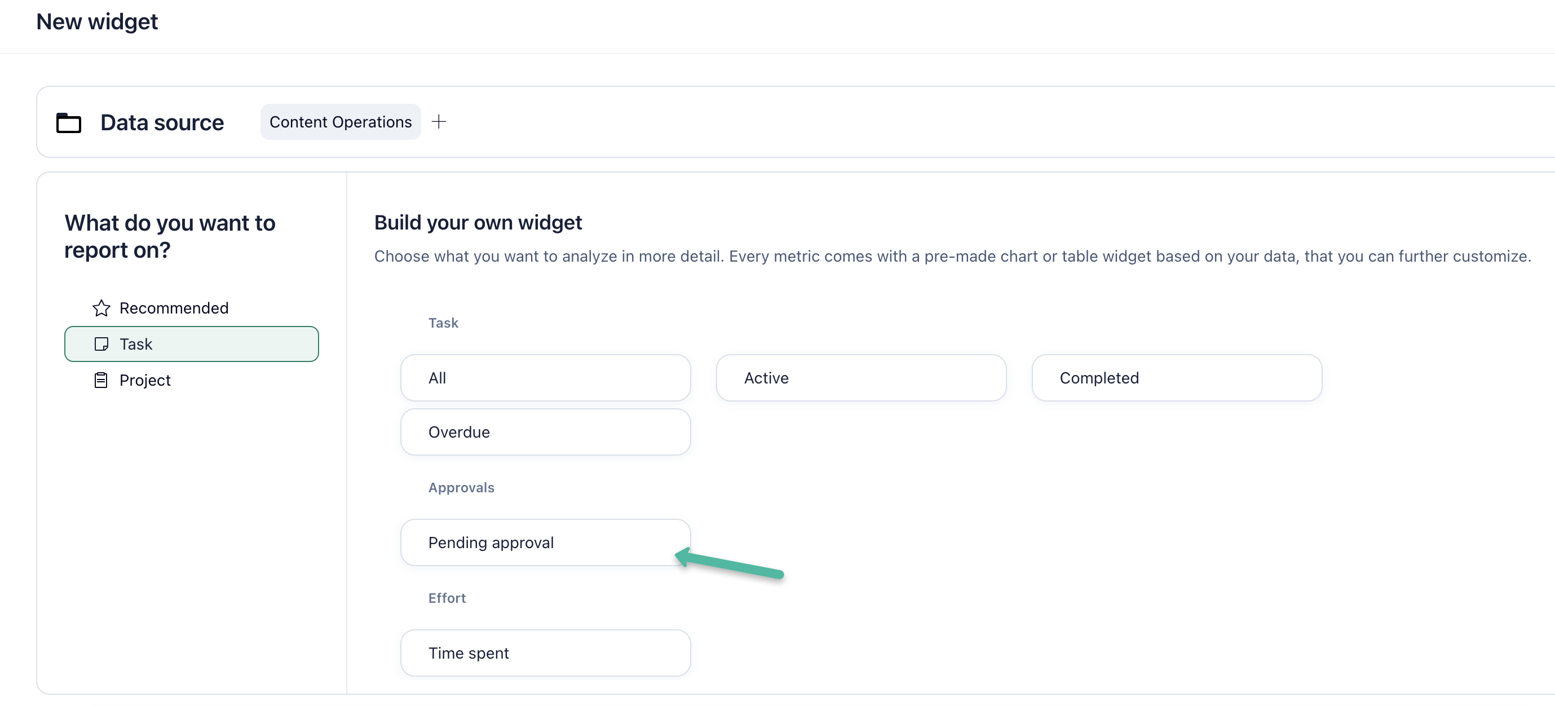Click the star icon next to Recommended
The image size is (1555, 706).
tap(101, 308)
